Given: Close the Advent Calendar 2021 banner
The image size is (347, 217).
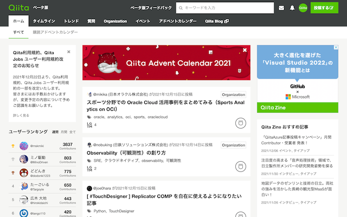Looking at the screenshot, I should pos(245,50).
